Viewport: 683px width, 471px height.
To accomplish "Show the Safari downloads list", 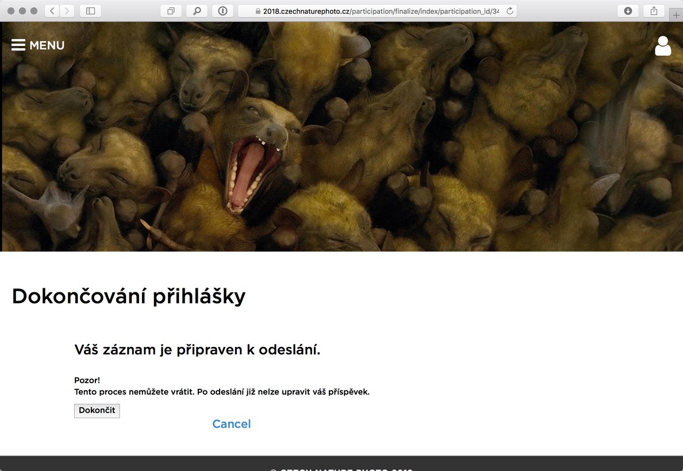I will click(x=628, y=11).
